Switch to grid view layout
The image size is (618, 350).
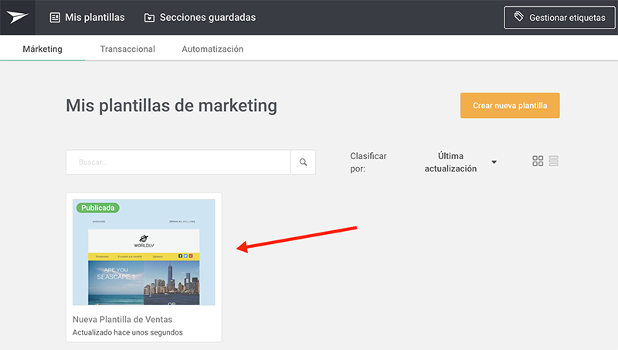pyautogui.click(x=538, y=161)
